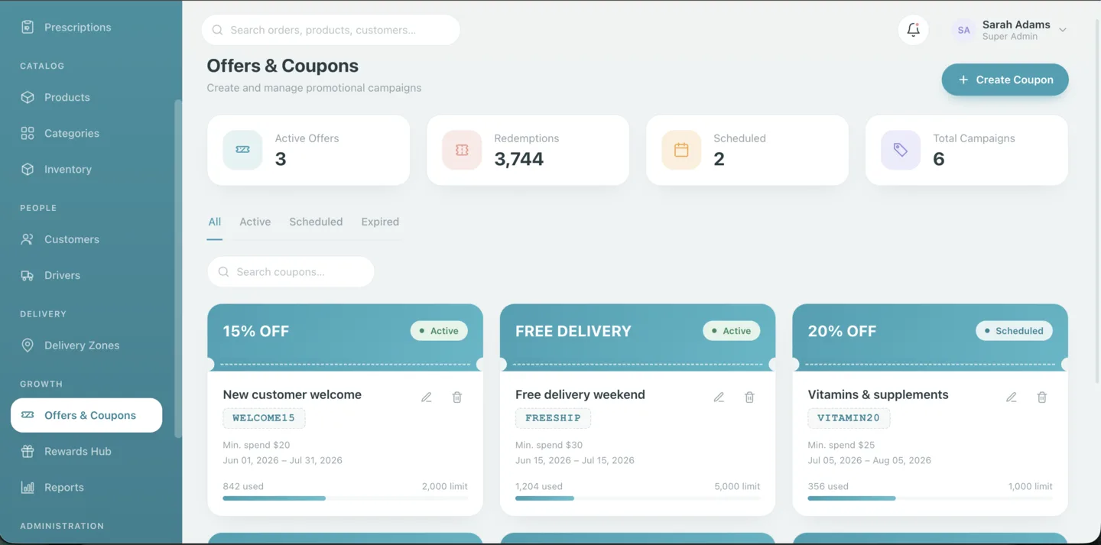Click the Total Campaigns tag icon
Viewport: 1101px width, 545px height.
pos(901,150)
